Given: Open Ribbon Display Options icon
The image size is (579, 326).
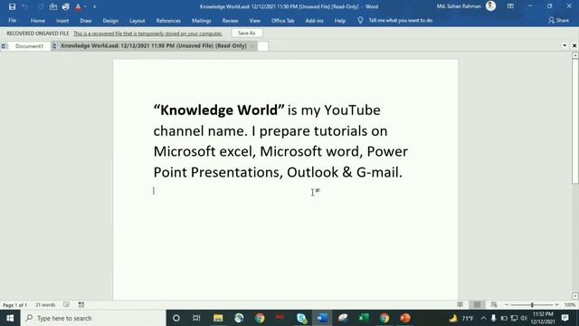Looking at the screenshot, I should point(510,6).
